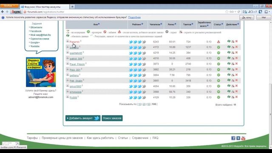The width and height of the screenshot is (272, 153).
Task: Hide-from-mailing icon in the pima1993 row
Action: point(233,86)
